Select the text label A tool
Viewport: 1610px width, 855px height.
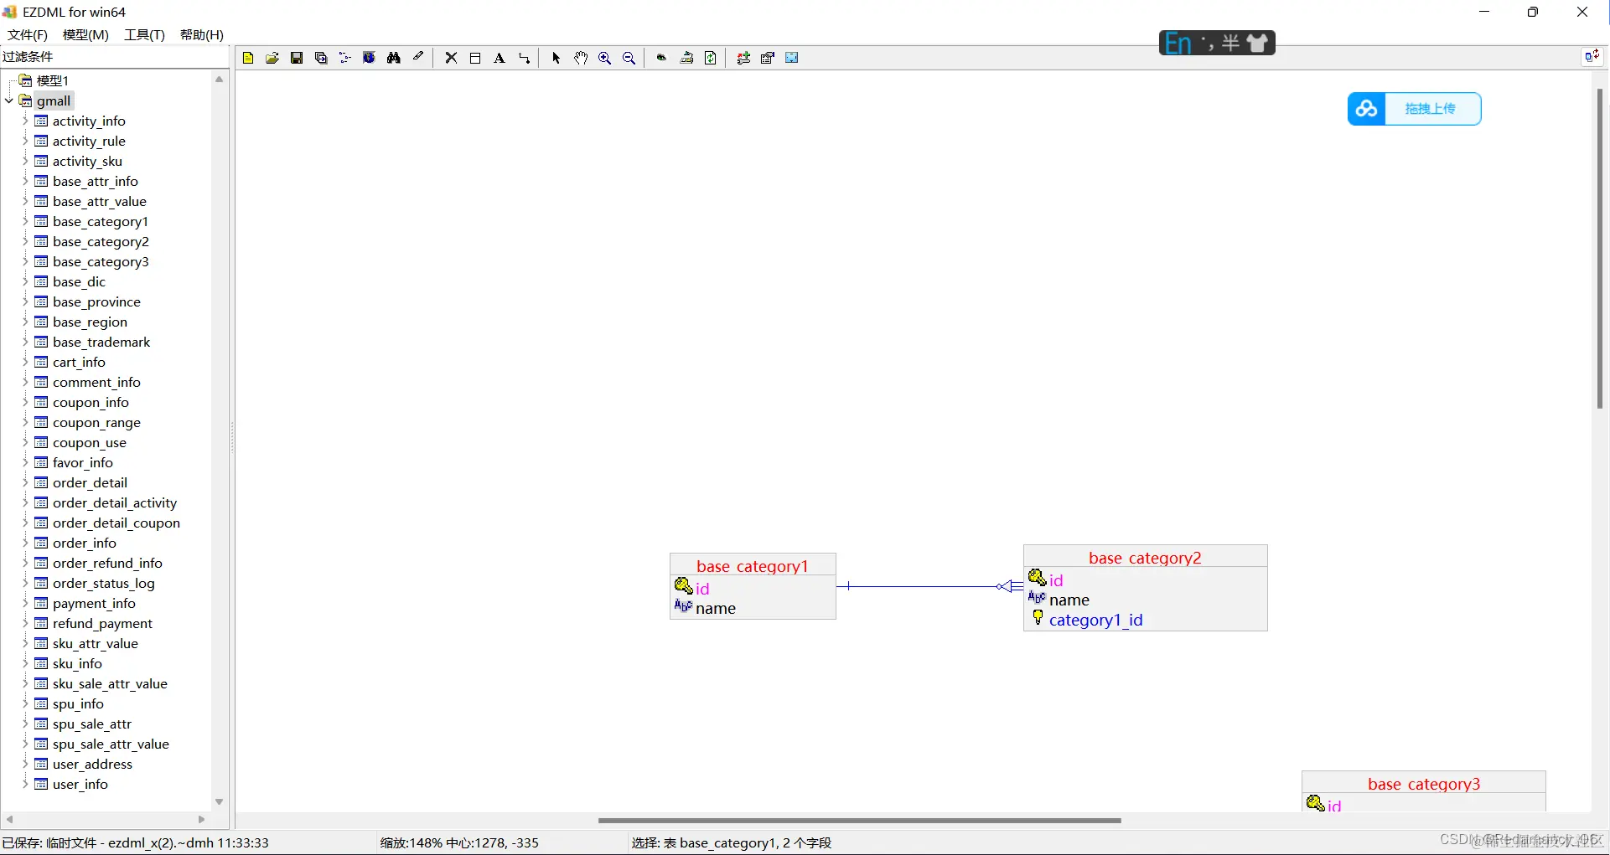(500, 58)
